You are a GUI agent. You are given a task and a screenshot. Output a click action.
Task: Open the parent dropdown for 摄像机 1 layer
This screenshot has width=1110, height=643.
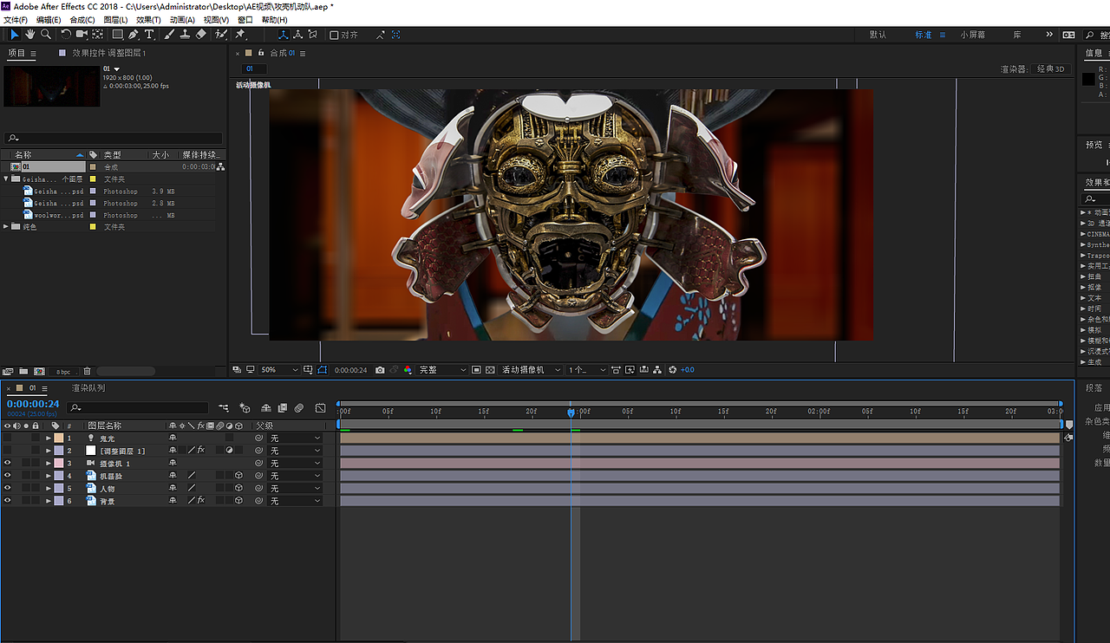click(294, 464)
